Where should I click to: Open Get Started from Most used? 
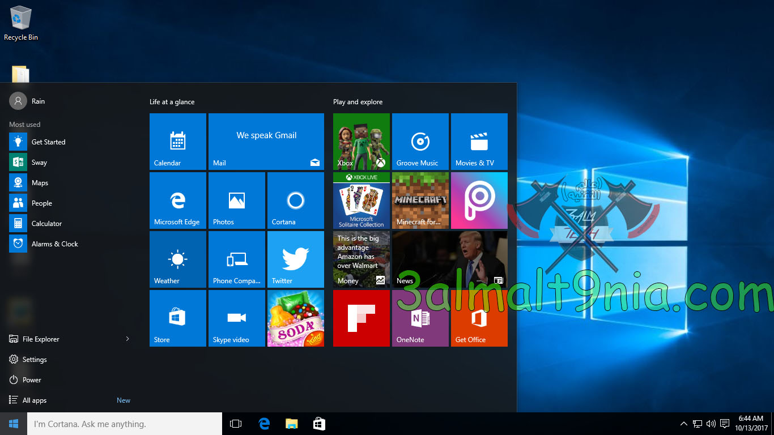70,142
